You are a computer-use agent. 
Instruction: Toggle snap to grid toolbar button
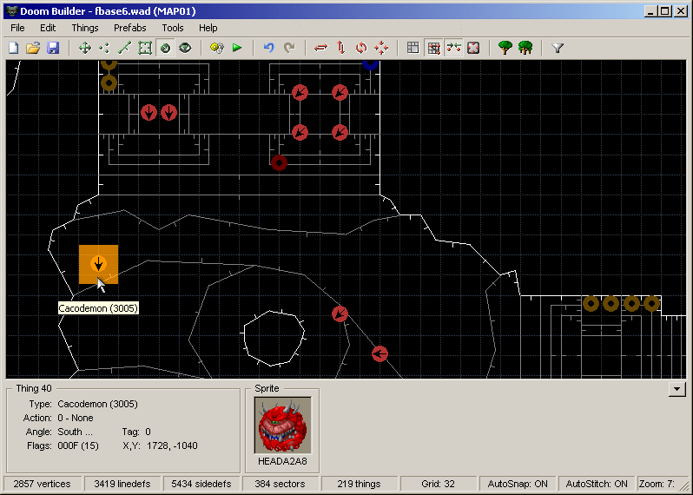(433, 48)
